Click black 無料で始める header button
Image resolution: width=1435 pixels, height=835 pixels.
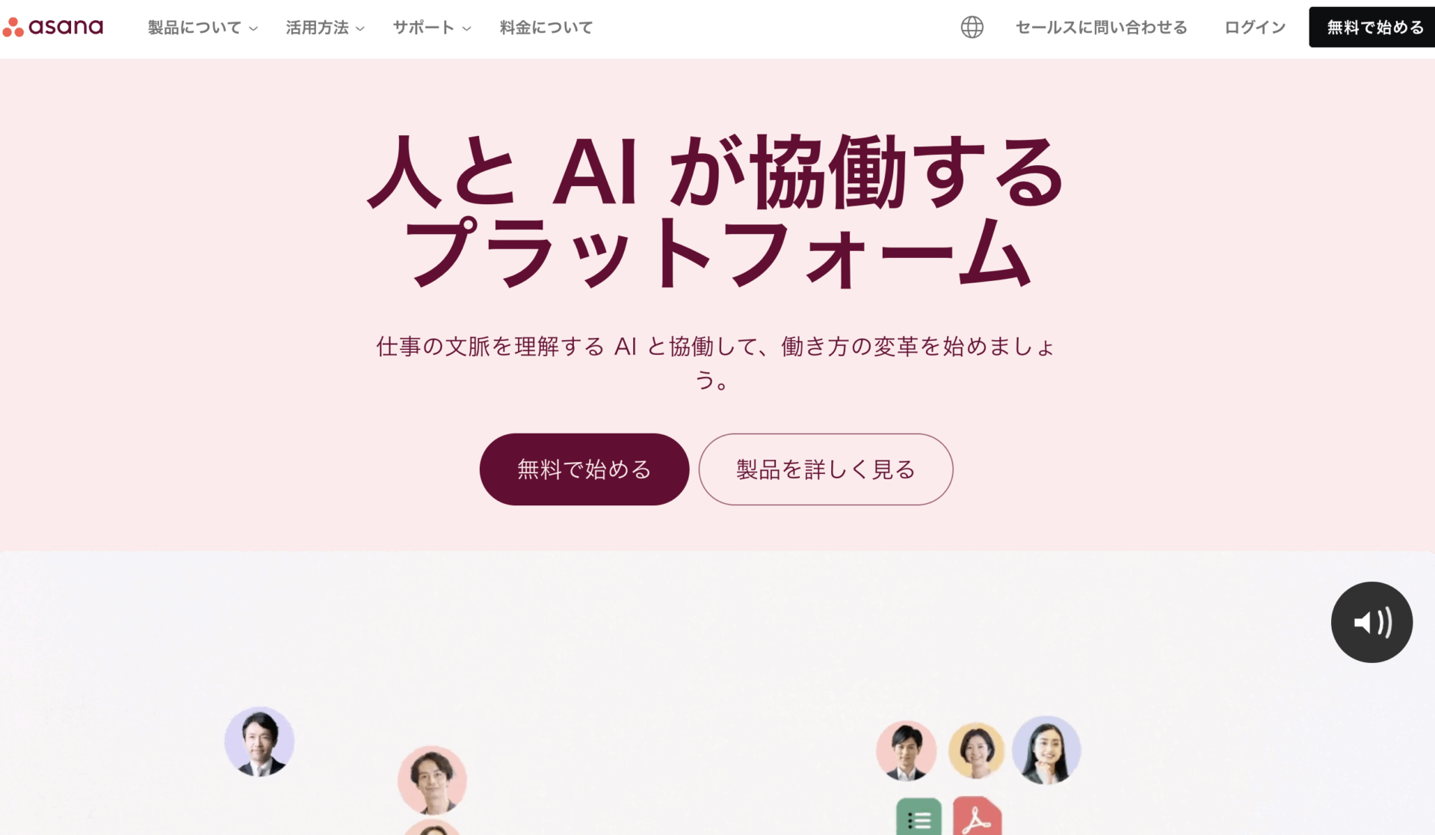[1372, 27]
